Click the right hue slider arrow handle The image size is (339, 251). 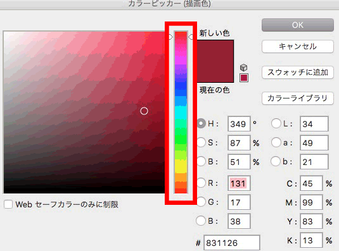pyautogui.click(x=191, y=37)
